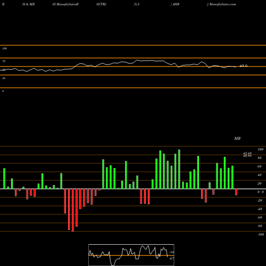Image resolution: width=266 pixels, height=266 pixels.
Task: Click the -100 axis label of the histogram
Action: 261,235
